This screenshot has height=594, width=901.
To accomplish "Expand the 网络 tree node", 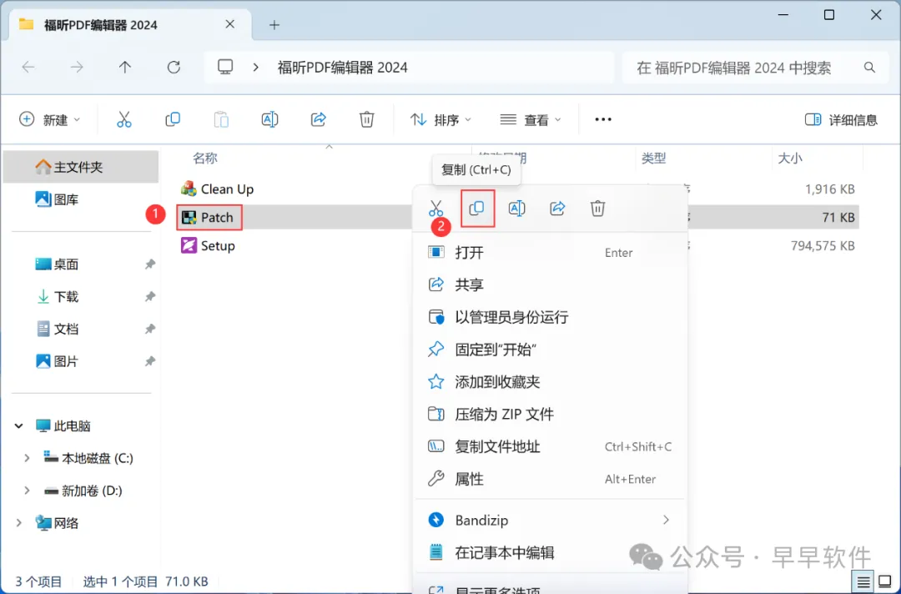I will click(19, 523).
